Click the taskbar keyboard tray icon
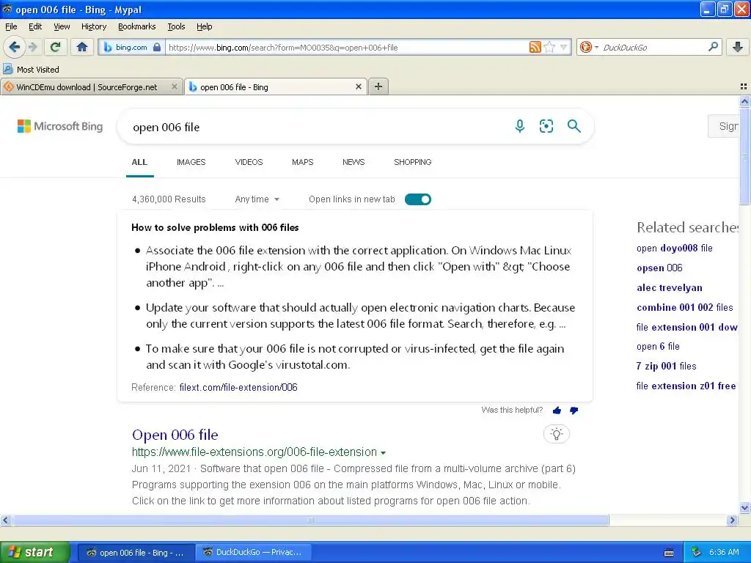Screen dimensions: 751x563 [669, 553]
